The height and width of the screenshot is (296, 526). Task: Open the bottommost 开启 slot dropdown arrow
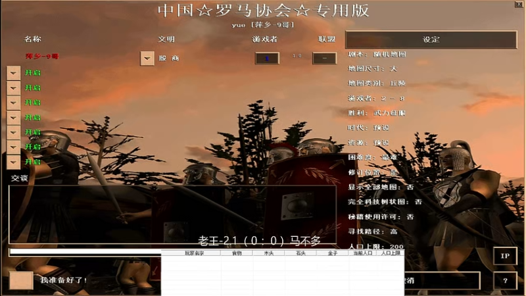pyautogui.click(x=13, y=162)
